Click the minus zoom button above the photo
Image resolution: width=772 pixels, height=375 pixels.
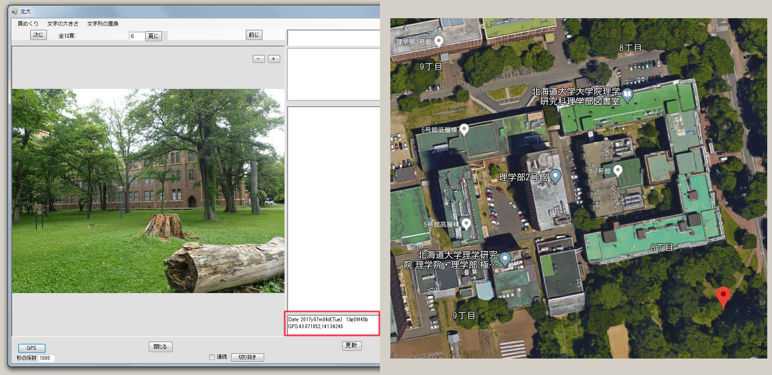258,59
